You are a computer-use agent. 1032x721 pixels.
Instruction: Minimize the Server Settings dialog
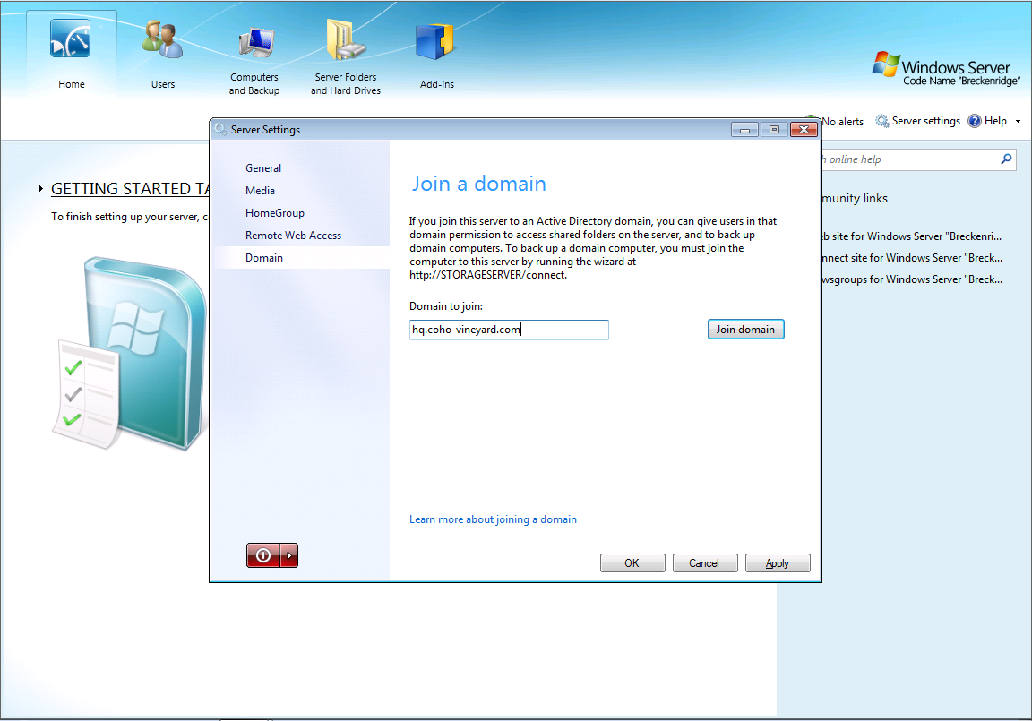744,130
